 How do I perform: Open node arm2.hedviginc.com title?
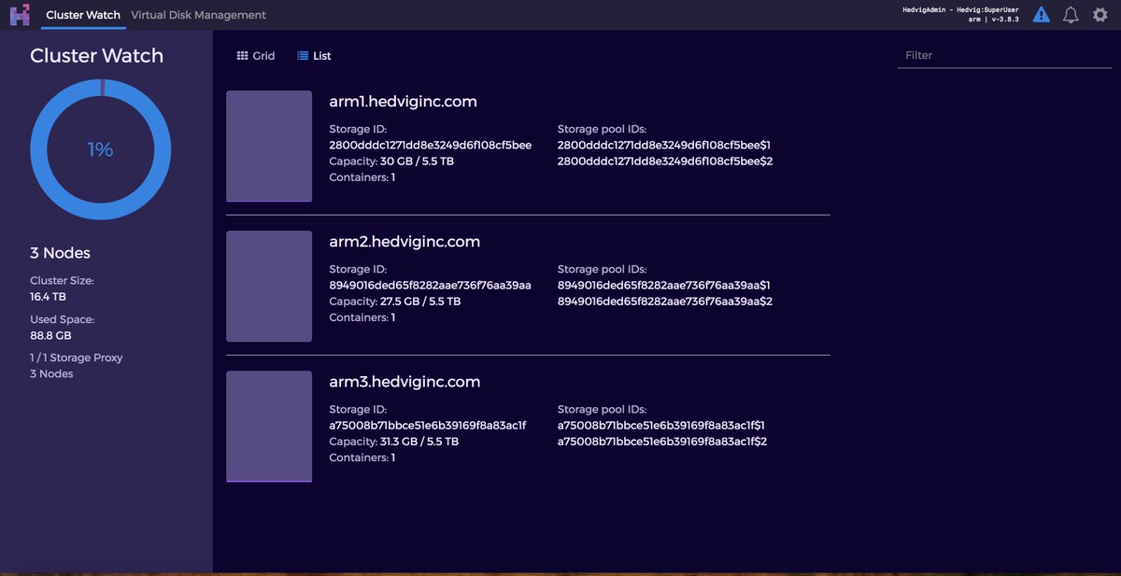tap(404, 241)
